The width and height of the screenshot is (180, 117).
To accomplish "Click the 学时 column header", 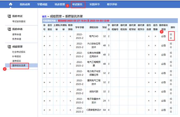I will click(105, 27).
